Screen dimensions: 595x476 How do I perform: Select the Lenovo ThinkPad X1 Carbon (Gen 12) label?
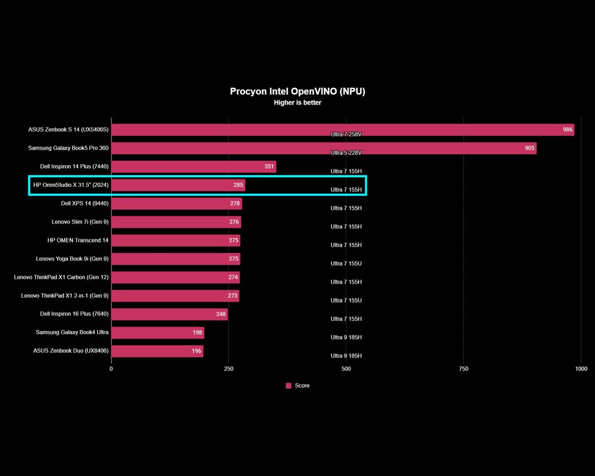pyautogui.click(x=61, y=277)
